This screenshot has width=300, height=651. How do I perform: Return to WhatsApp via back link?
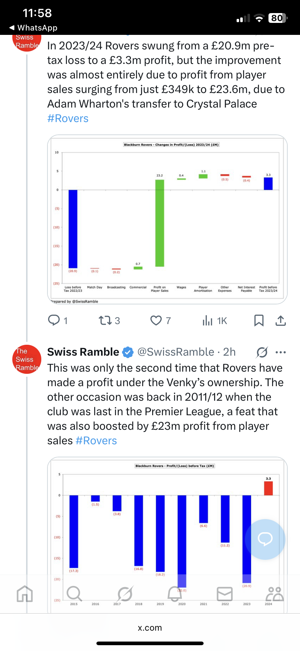pyautogui.click(x=33, y=28)
